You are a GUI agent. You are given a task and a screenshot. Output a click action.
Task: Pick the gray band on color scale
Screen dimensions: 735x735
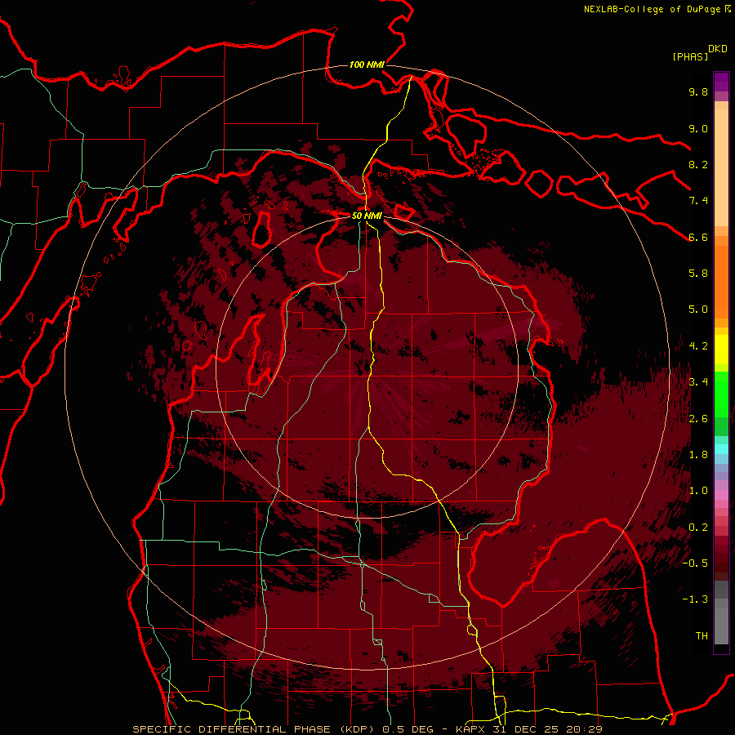[x=721, y=612]
